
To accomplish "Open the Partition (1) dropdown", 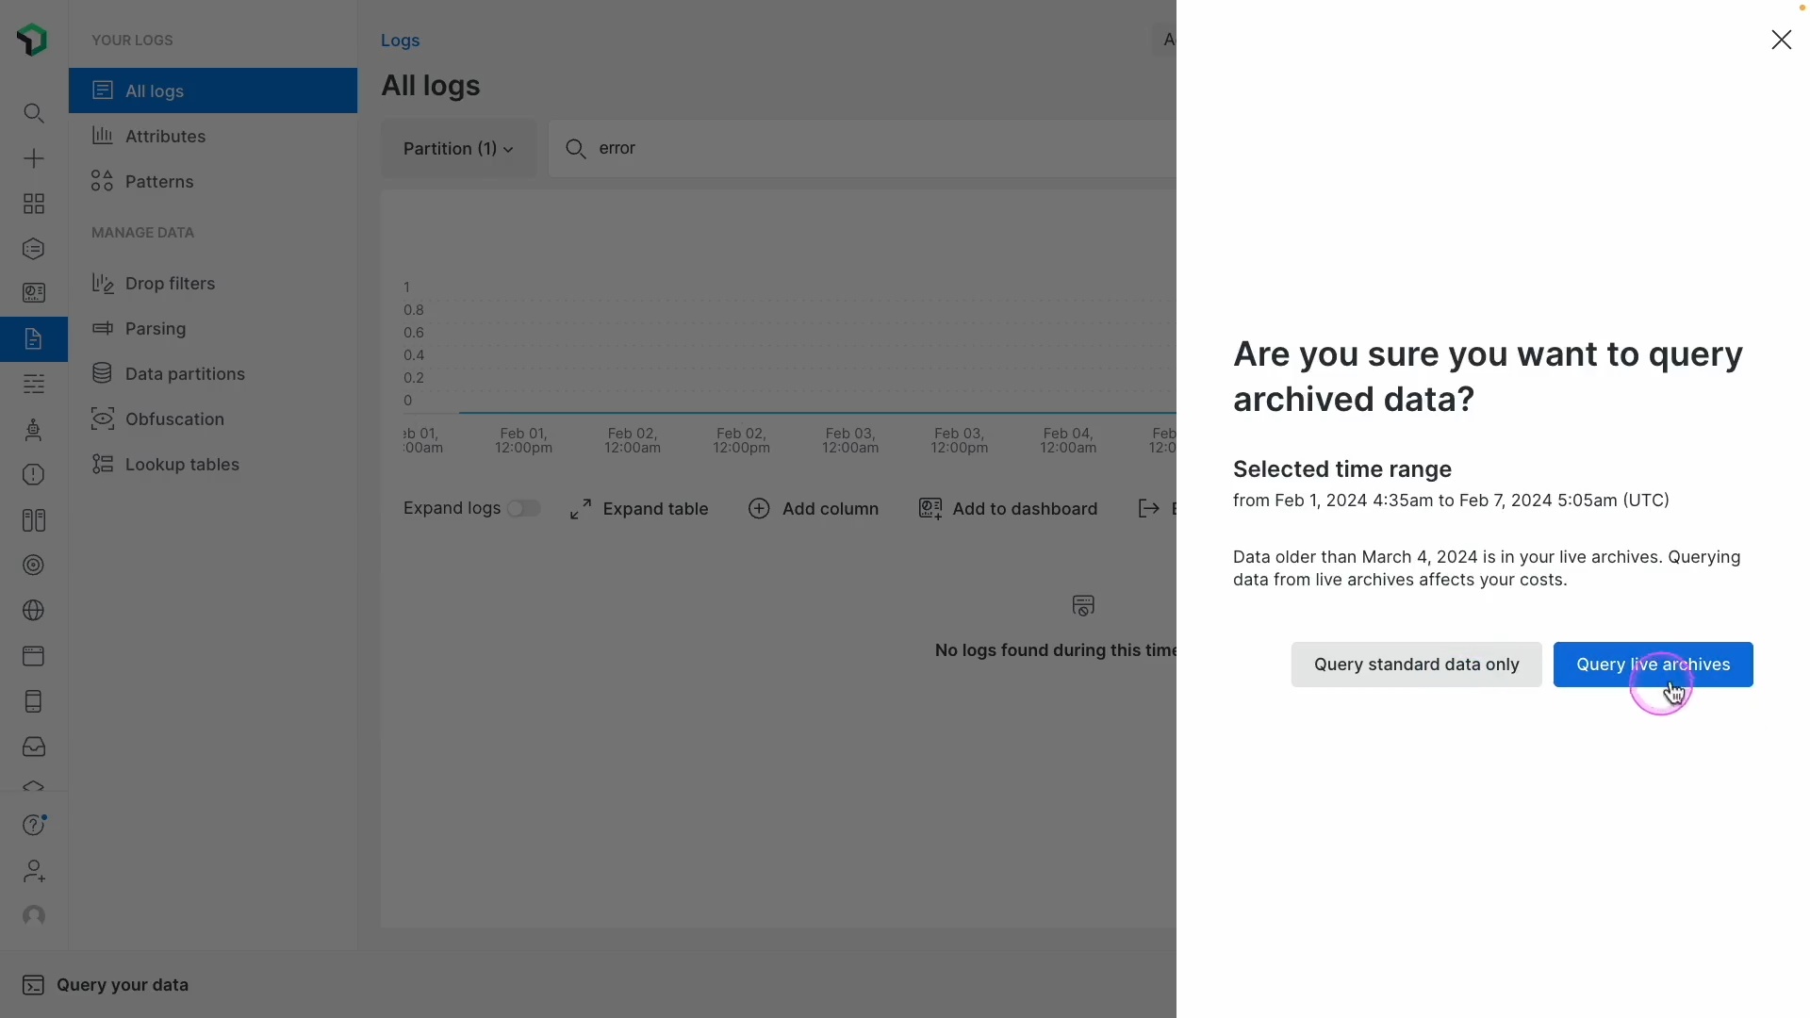I will tap(458, 149).
